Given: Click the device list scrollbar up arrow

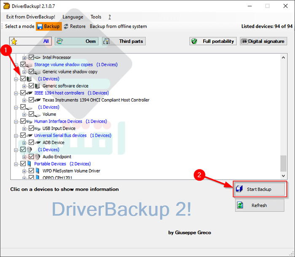Looking at the screenshot, I should 283,58.
